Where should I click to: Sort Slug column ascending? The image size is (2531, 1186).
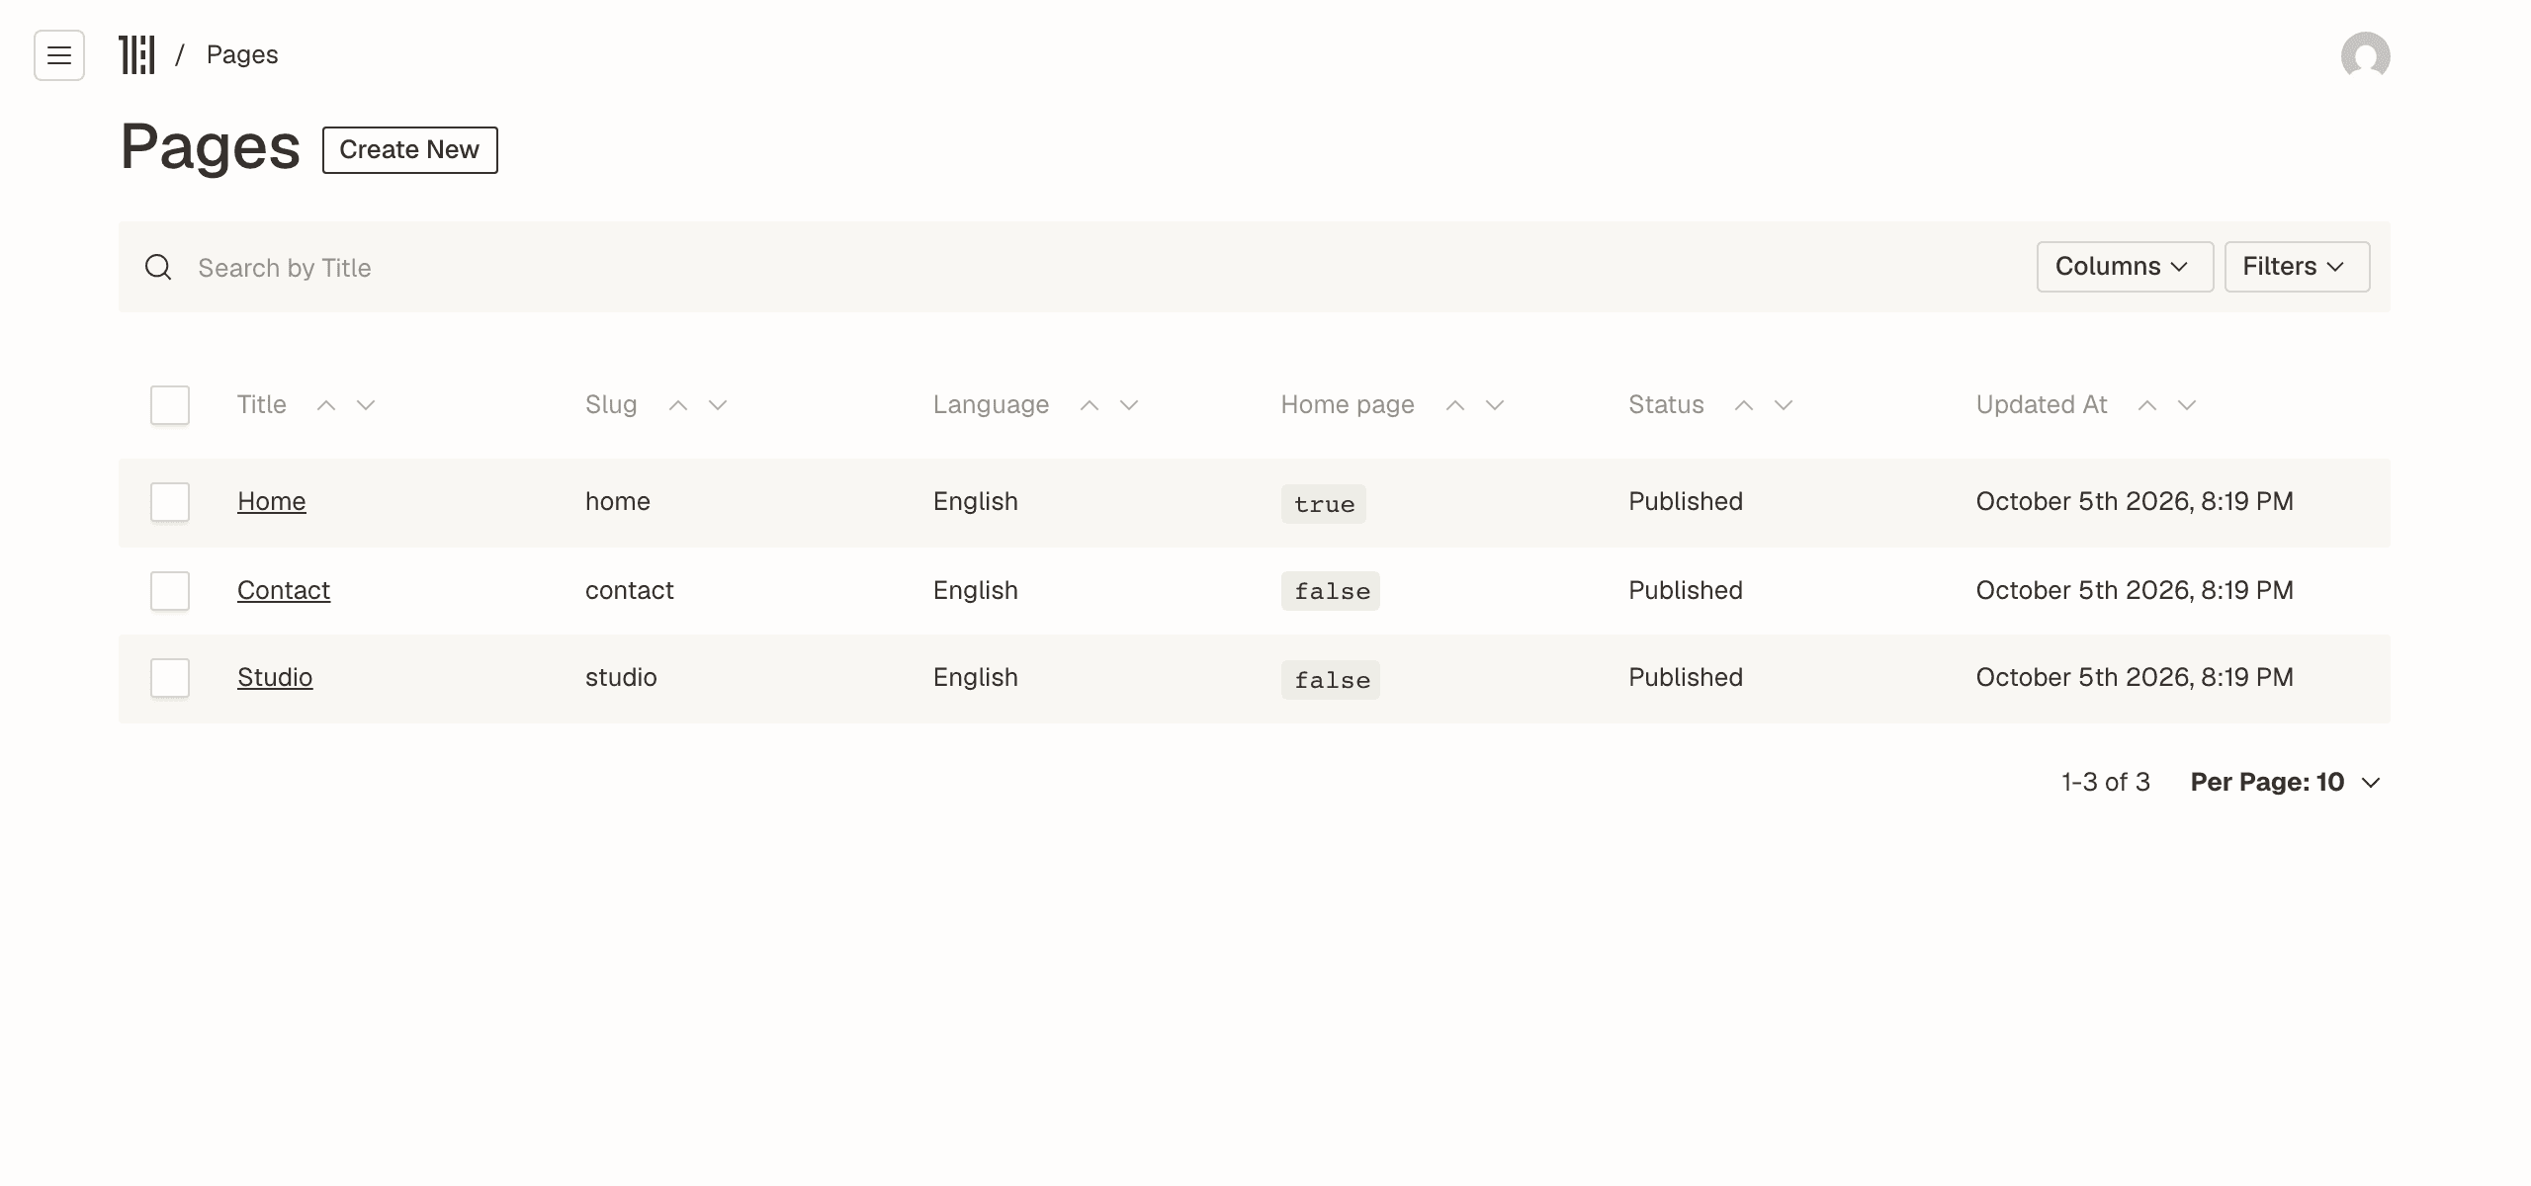pyautogui.click(x=678, y=405)
